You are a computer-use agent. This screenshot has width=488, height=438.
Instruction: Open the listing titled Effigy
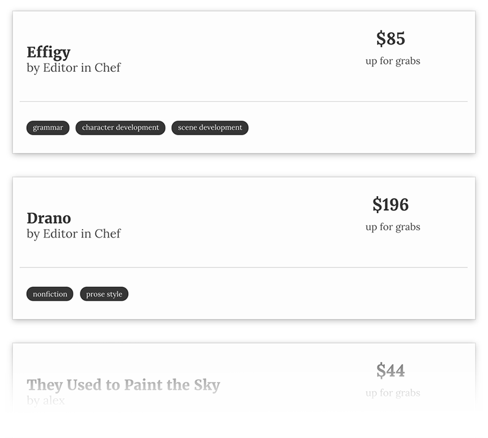(x=49, y=52)
